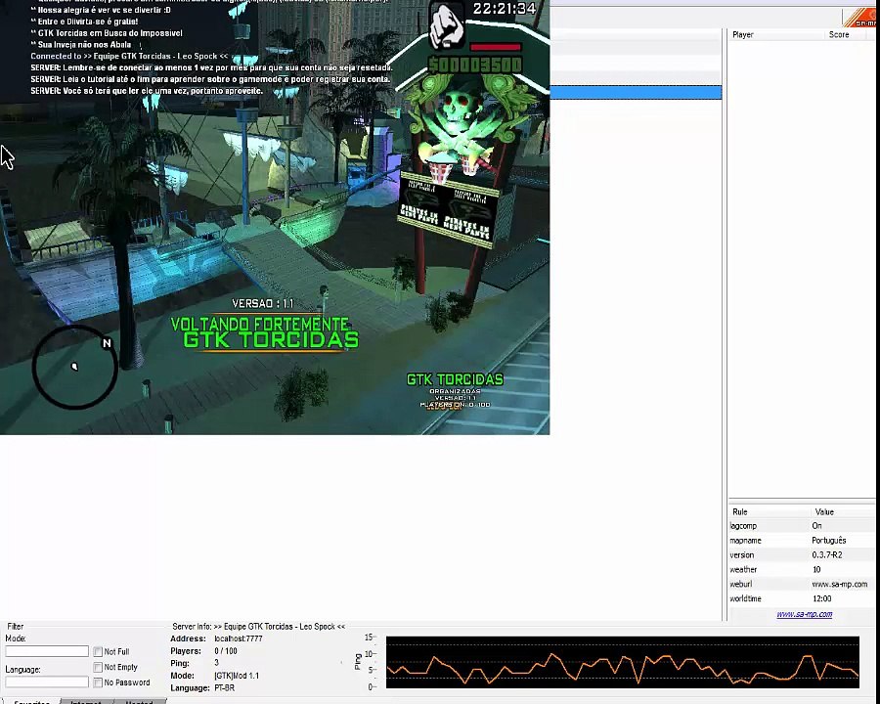Click the Connected to Equipe GTK Torcidas chat line
This screenshot has height=704, width=880.
coord(129,56)
